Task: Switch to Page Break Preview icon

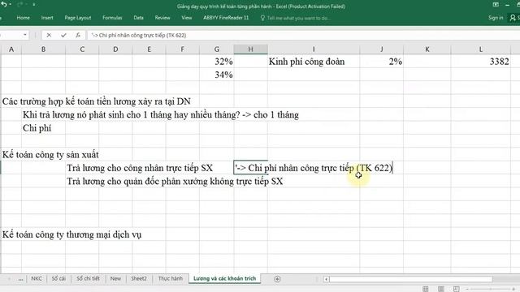Action: tap(457, 289)
